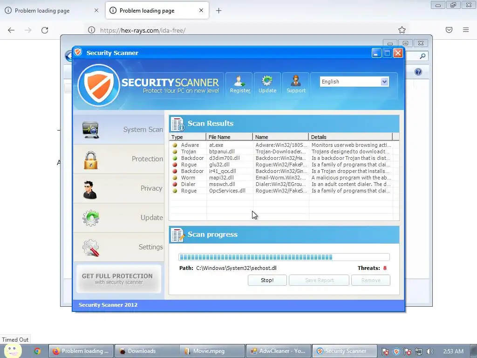
Task: Click the greyed Remove button
Action: pos(371,280)
